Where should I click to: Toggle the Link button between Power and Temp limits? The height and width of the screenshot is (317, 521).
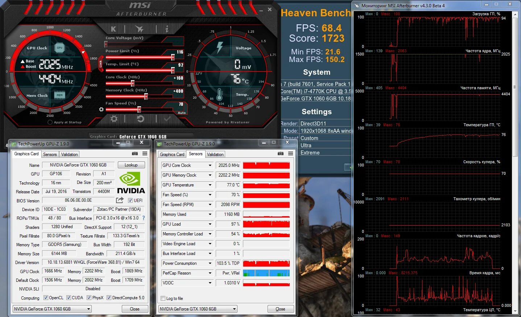click(101, 64)
